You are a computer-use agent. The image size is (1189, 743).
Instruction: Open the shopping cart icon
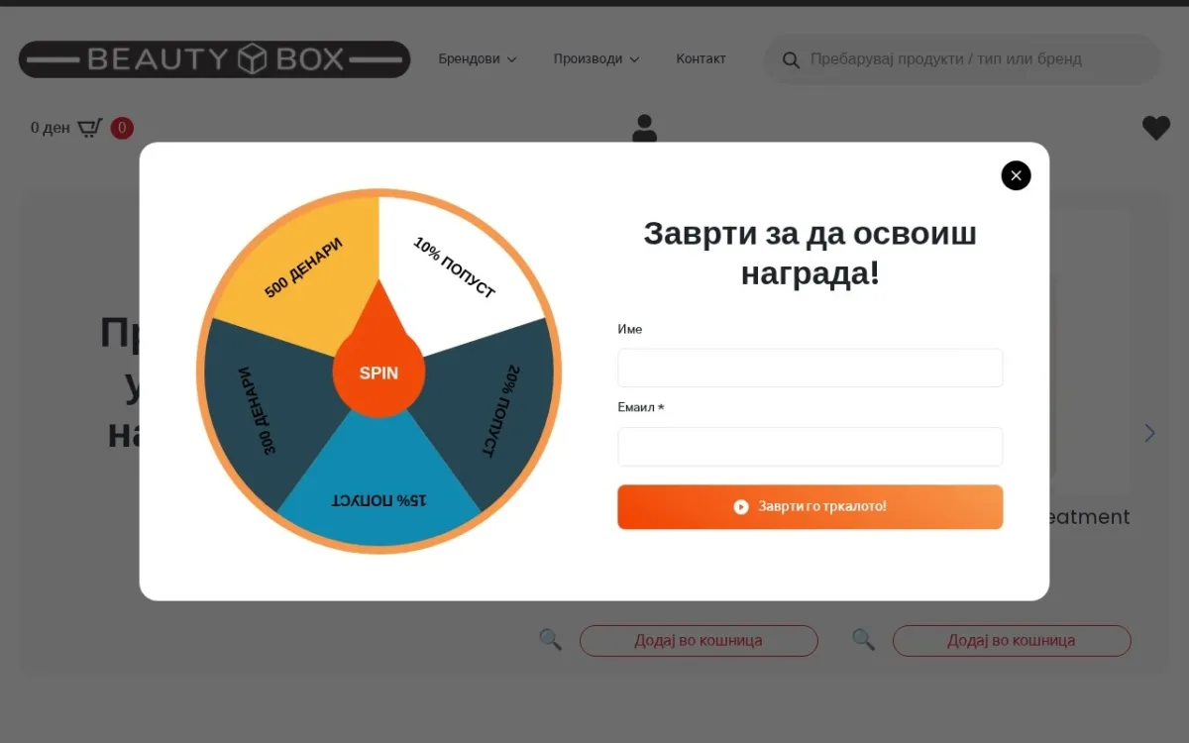(90, 128)
